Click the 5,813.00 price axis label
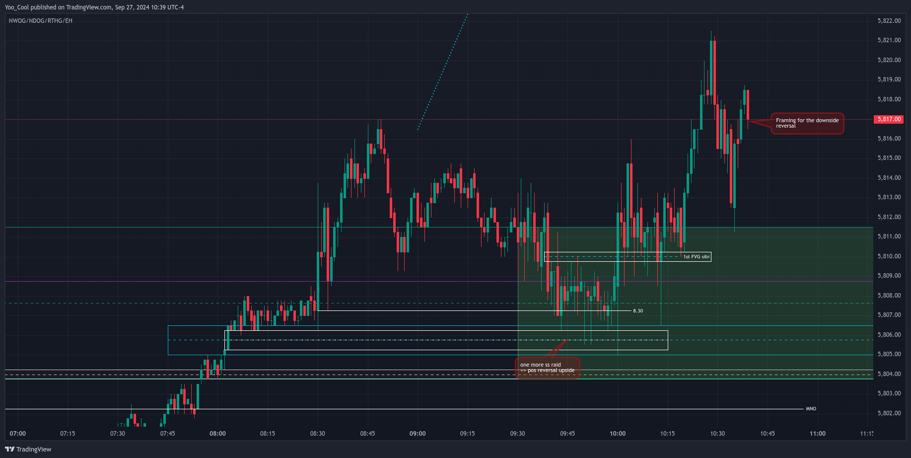Screen dimensions: 911x458 [889, 197]
